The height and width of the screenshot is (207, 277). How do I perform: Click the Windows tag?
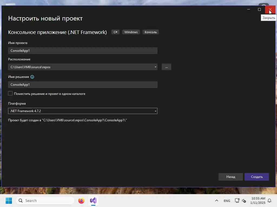[131, 32]
